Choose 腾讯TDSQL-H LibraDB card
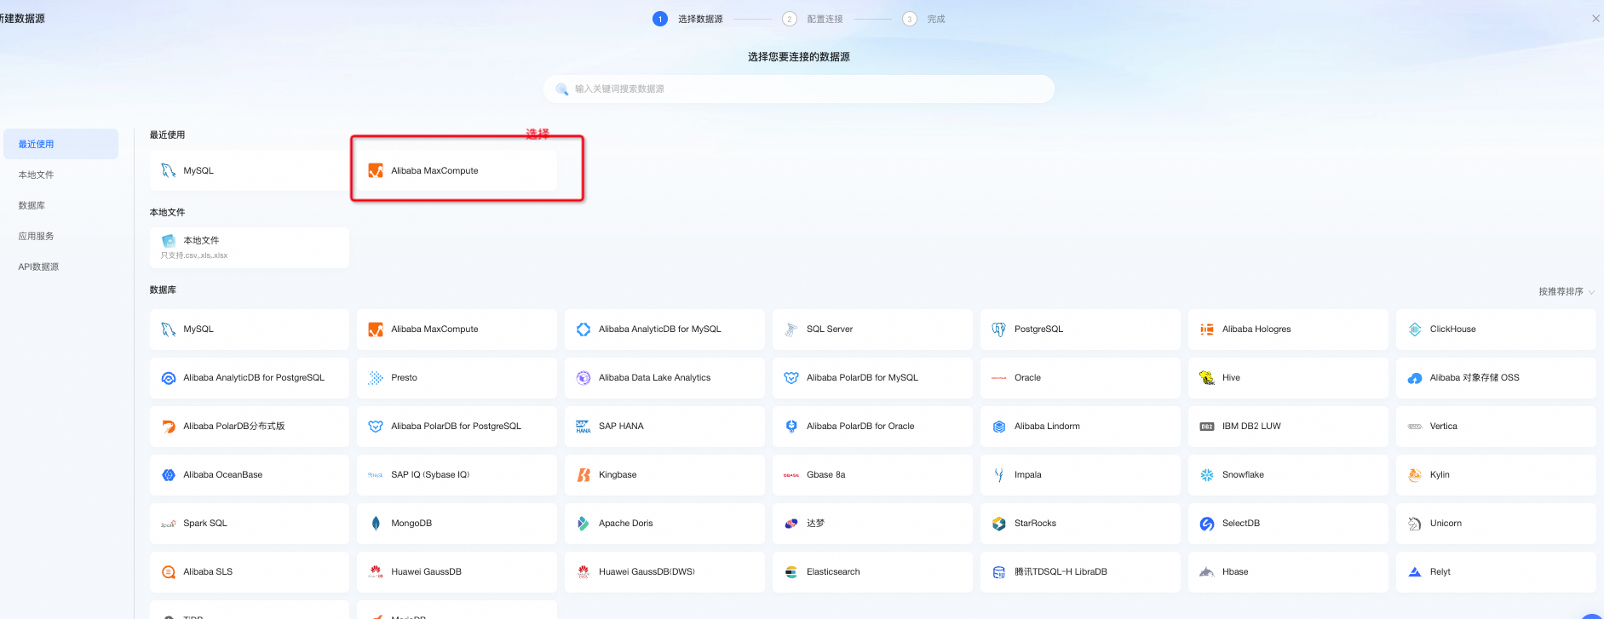The height and width of the screenshot is (619, 1604). pos(1080,572)
